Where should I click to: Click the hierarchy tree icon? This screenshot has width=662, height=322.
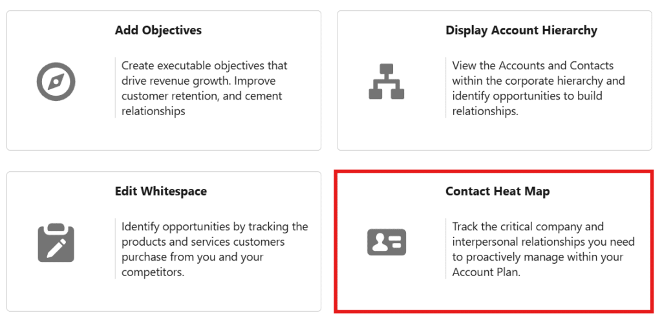386,81
